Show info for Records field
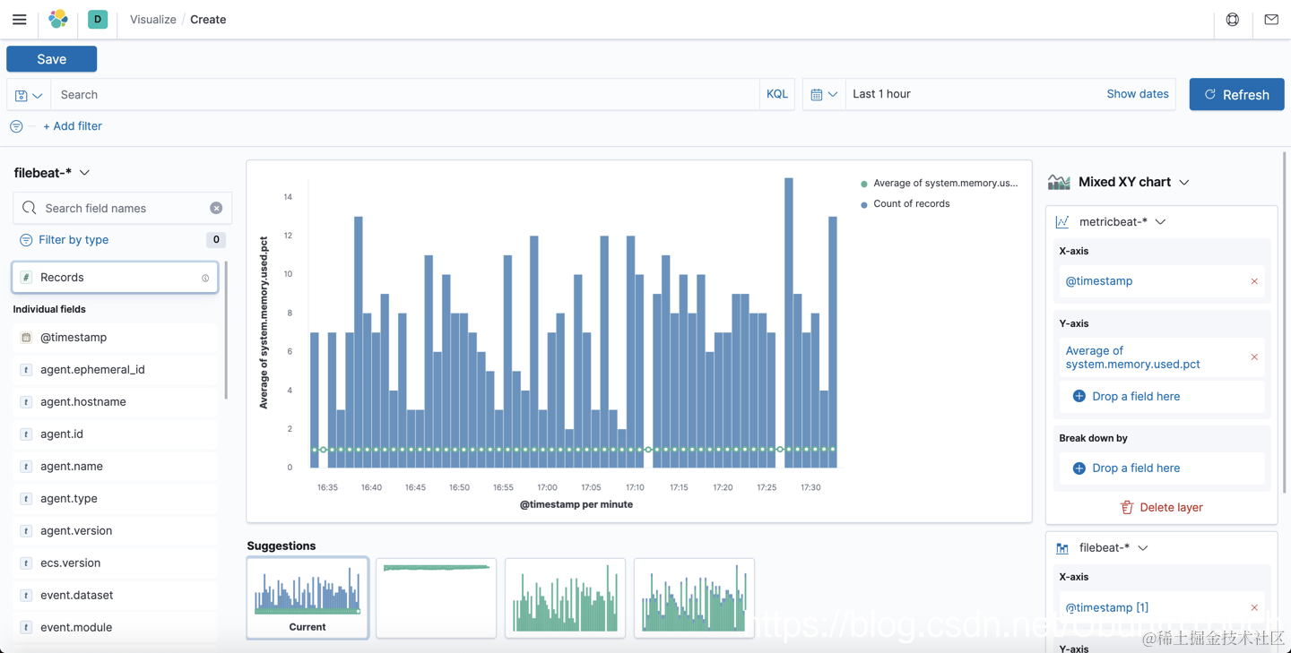This screenshot has width=1291, height=653. click(x=205, y=279)
